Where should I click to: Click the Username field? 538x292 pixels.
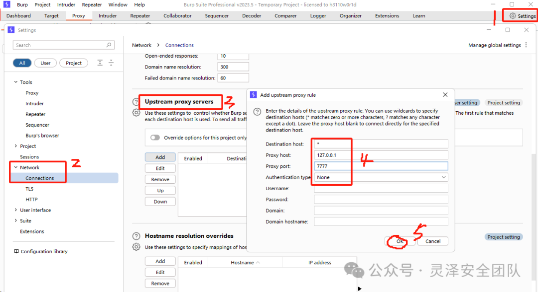(x=381, y=188)
